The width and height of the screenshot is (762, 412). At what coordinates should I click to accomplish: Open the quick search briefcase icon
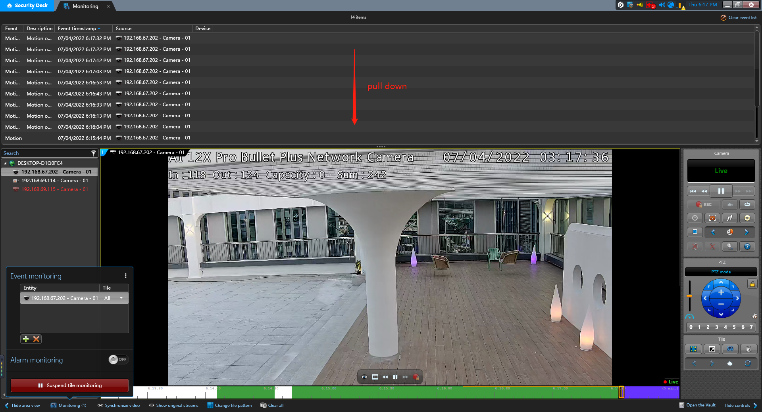coord(712,218)
